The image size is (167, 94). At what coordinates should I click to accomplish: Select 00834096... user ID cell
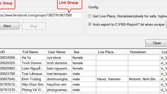[10, 58]
